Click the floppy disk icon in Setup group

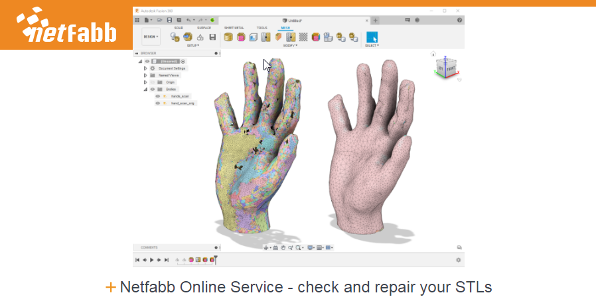pos(212,37)
